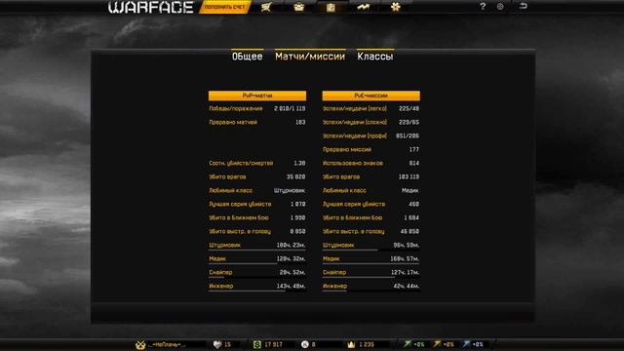
Task: Click the Прервано миссий label
Action: point(347,149)
